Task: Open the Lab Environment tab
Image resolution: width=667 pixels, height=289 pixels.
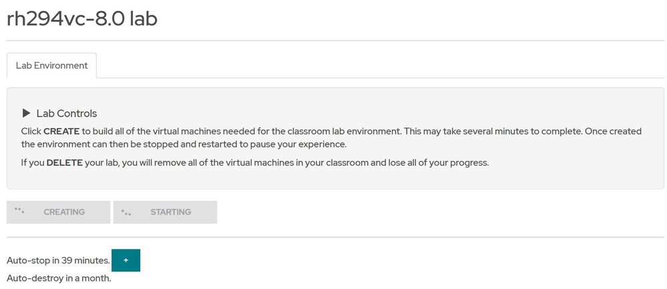Action: coord(51,65)
